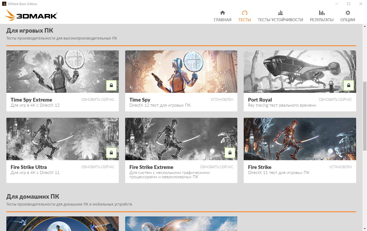
Task: Click the Port Royal title text
Action: (260, 100)
